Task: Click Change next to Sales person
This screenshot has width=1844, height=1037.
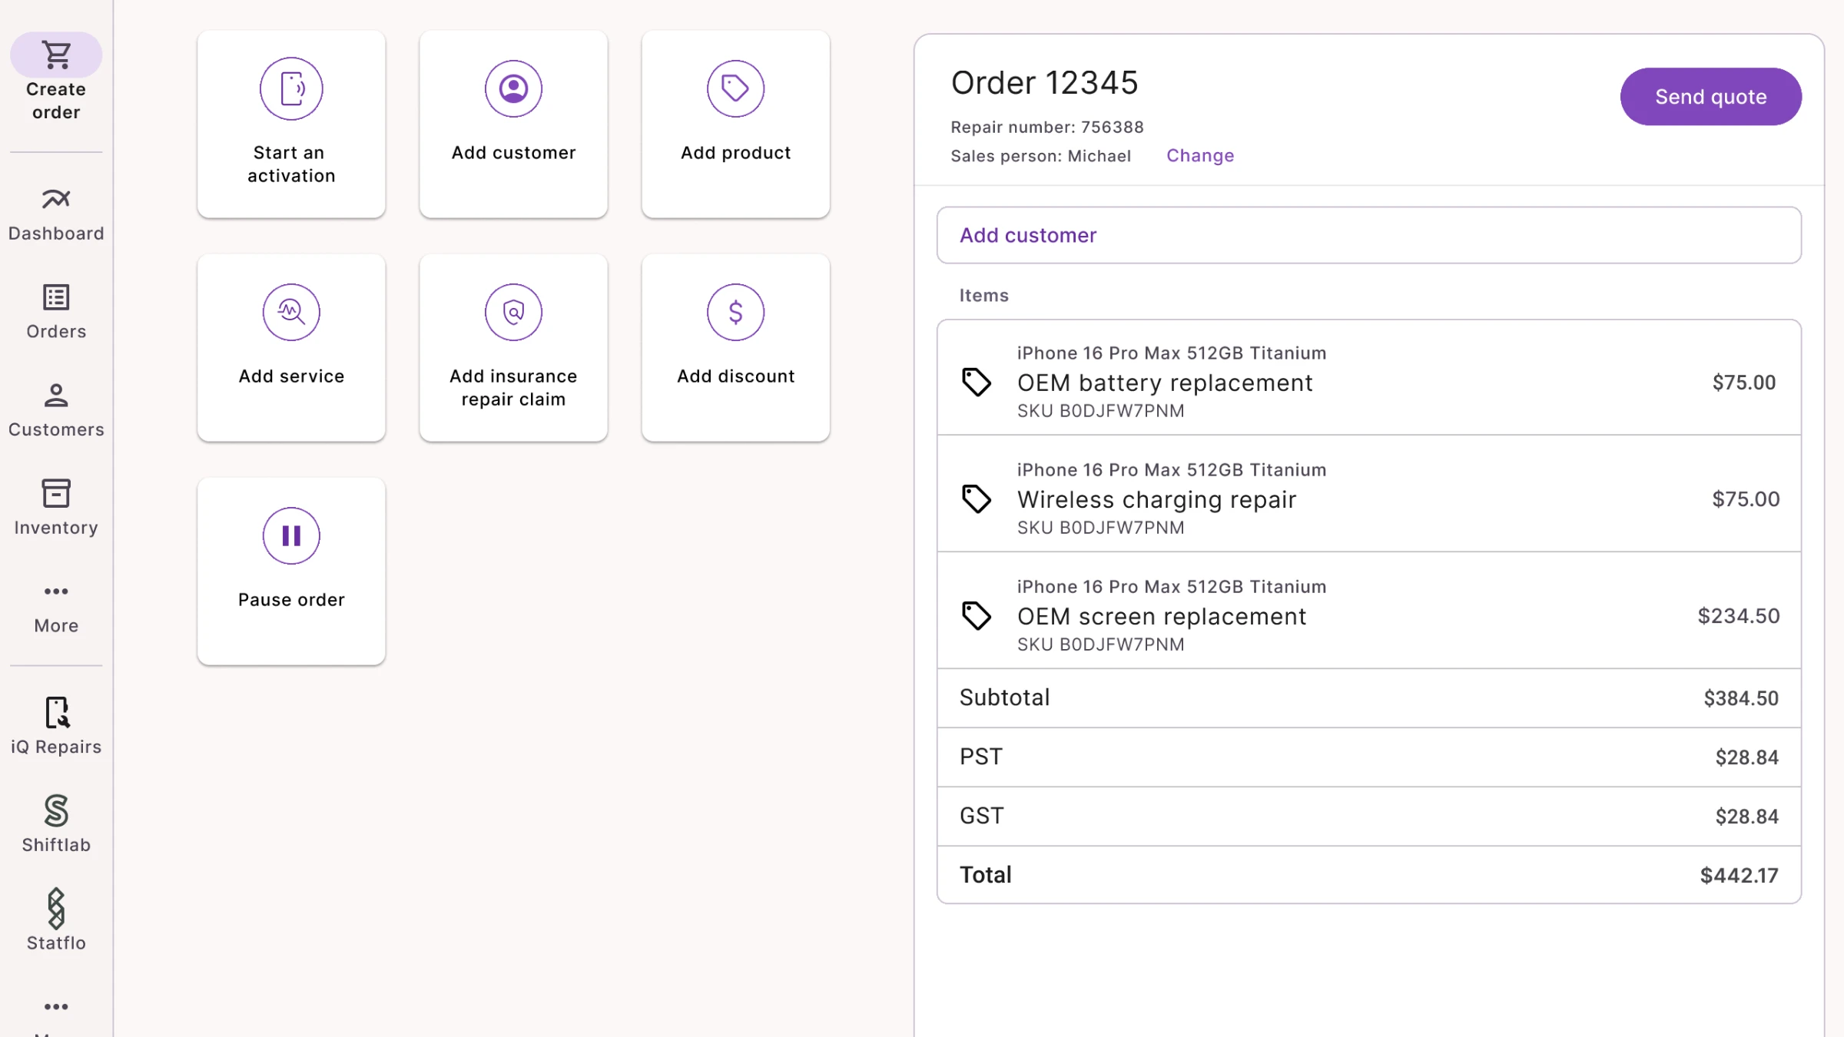Action: click(x=1200, y=156)
